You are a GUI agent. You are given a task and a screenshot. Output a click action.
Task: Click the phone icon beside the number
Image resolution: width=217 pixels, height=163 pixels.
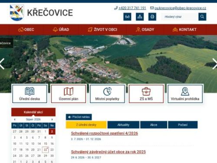point(116,8)
